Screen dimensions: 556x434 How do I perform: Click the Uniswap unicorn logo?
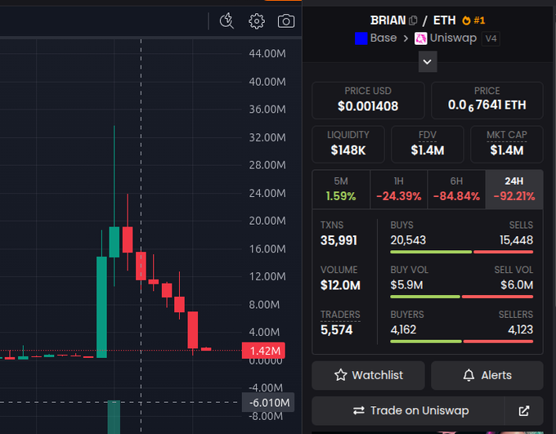420,38
